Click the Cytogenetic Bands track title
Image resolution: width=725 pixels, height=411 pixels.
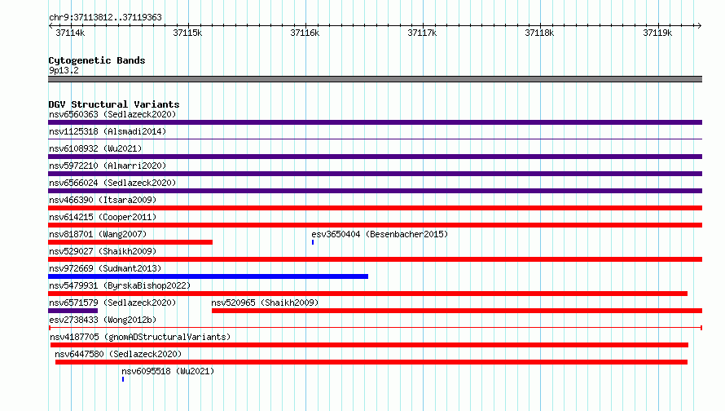(97, 60)
